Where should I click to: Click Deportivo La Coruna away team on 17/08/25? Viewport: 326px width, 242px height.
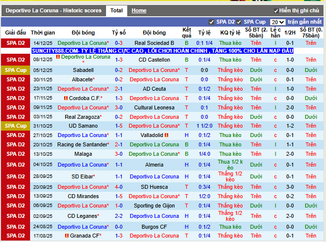coord(154,236)
